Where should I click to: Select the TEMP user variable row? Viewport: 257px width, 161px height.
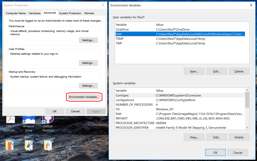(151, 39)
